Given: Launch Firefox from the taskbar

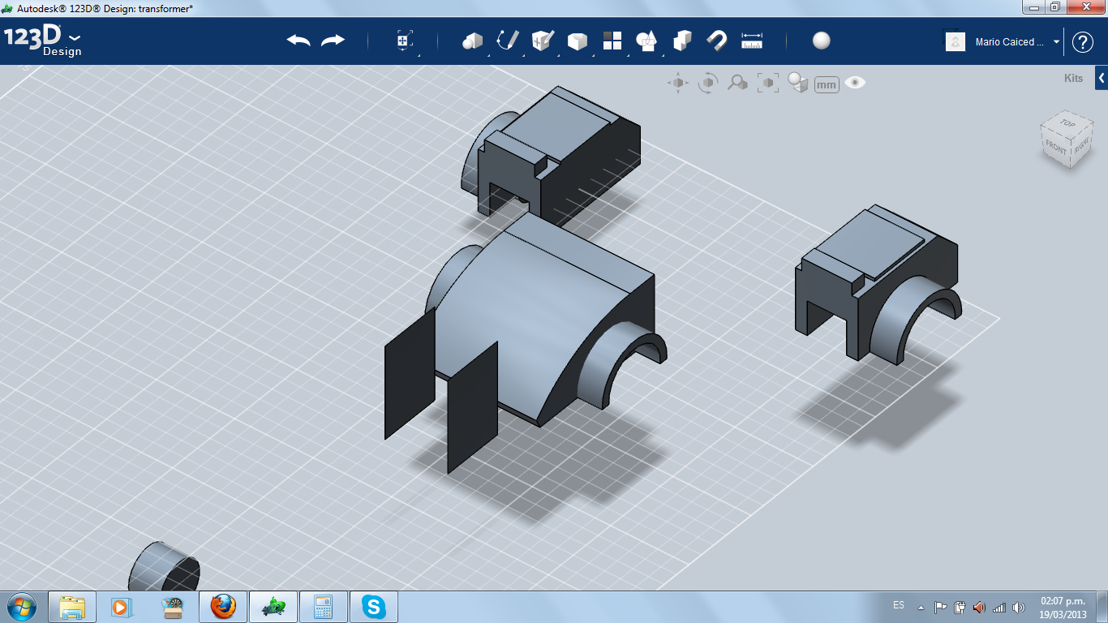Looking at the screenshot, I should 222,607.
